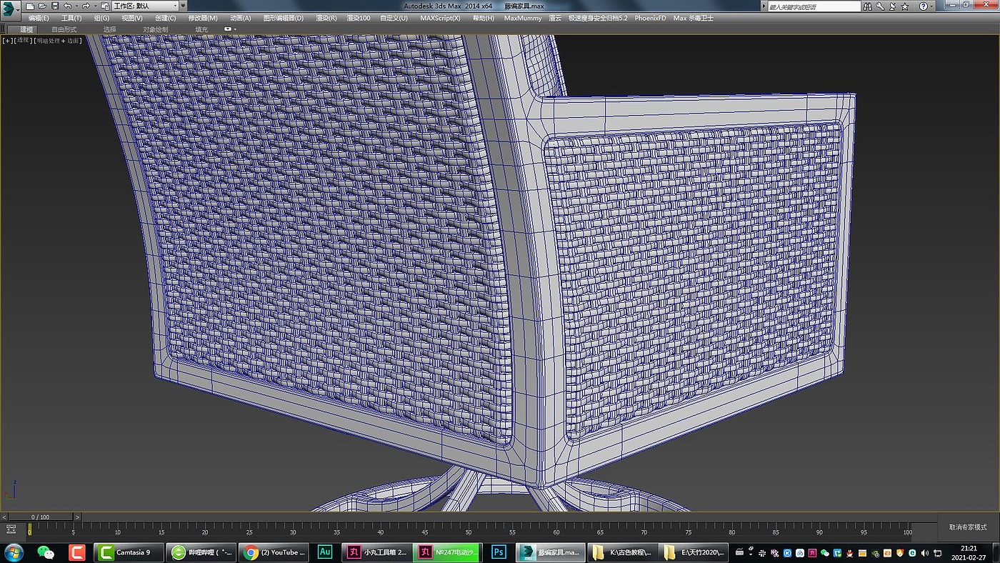Open Photoshop from the Windows taskbar
The image size is (1000, 563).
point(499,552)
